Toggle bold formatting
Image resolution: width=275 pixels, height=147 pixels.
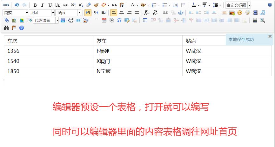point(35,5)
